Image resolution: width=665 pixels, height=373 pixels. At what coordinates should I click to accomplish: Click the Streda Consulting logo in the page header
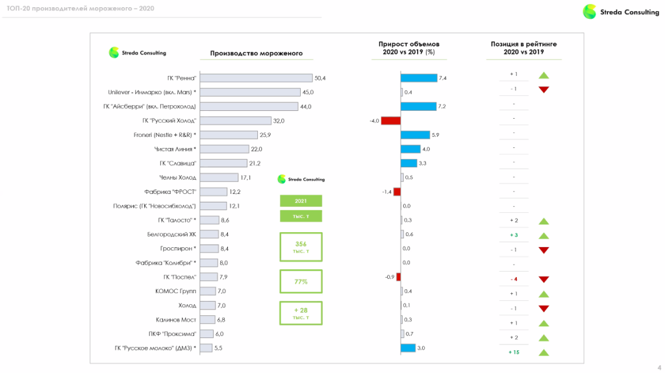tap(621, 12)
